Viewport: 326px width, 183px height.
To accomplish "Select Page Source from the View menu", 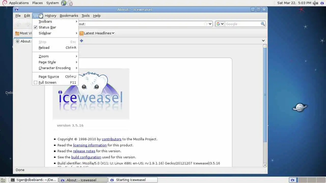I will (x=55, y=77).
